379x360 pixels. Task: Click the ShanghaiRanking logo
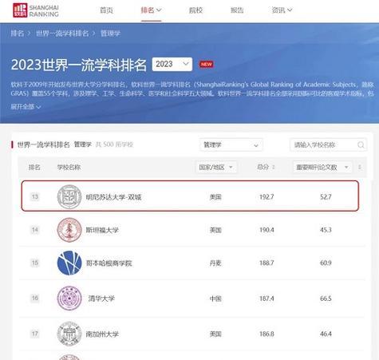pos(36,10)
